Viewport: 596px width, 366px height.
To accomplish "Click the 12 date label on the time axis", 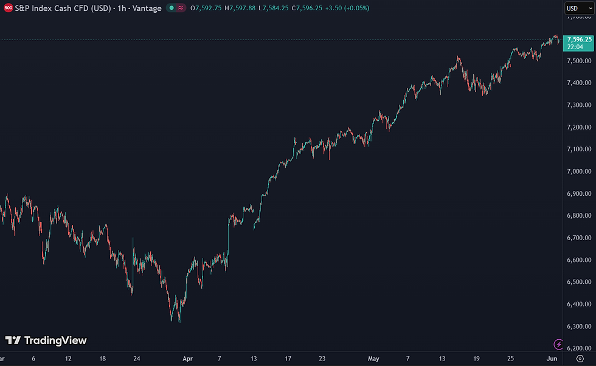I will 68,358.
